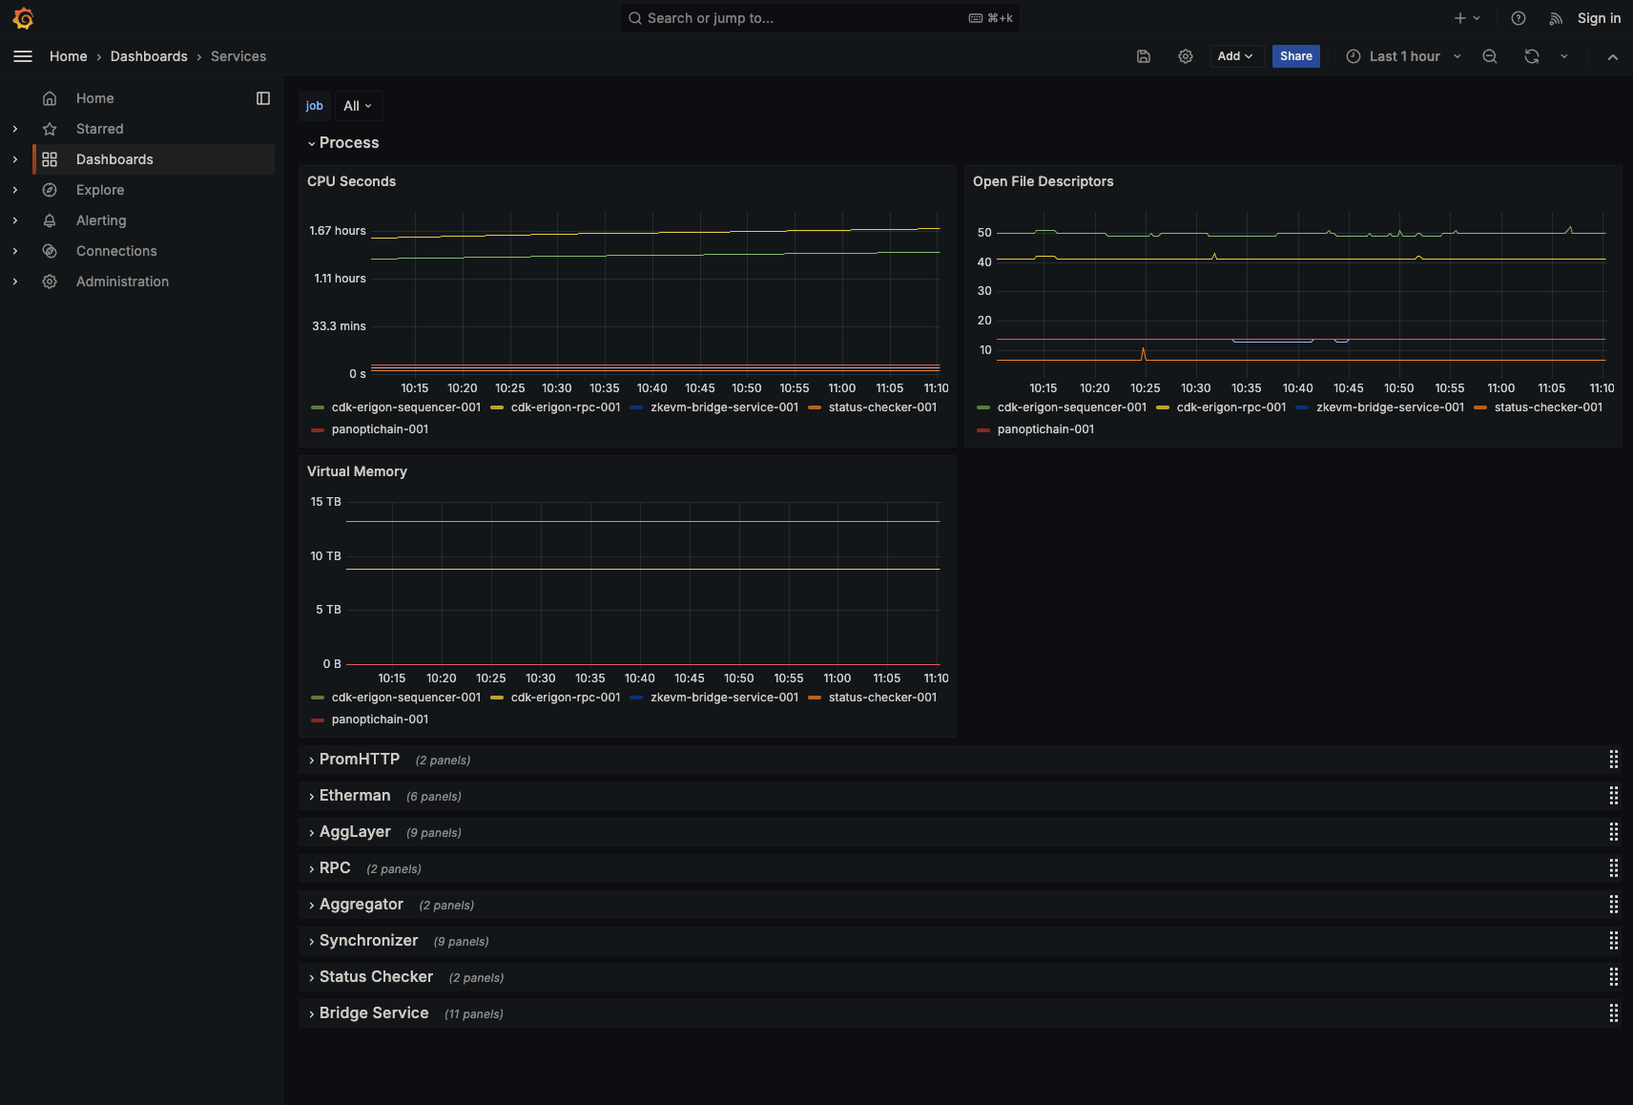Save the dashboard with the disk icon

1144,56
